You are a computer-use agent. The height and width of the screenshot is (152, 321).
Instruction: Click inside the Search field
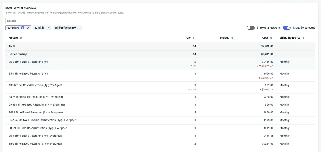(x=160, y=21)
